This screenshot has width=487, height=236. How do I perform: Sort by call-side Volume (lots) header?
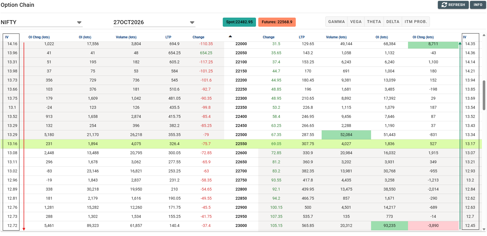126,37
